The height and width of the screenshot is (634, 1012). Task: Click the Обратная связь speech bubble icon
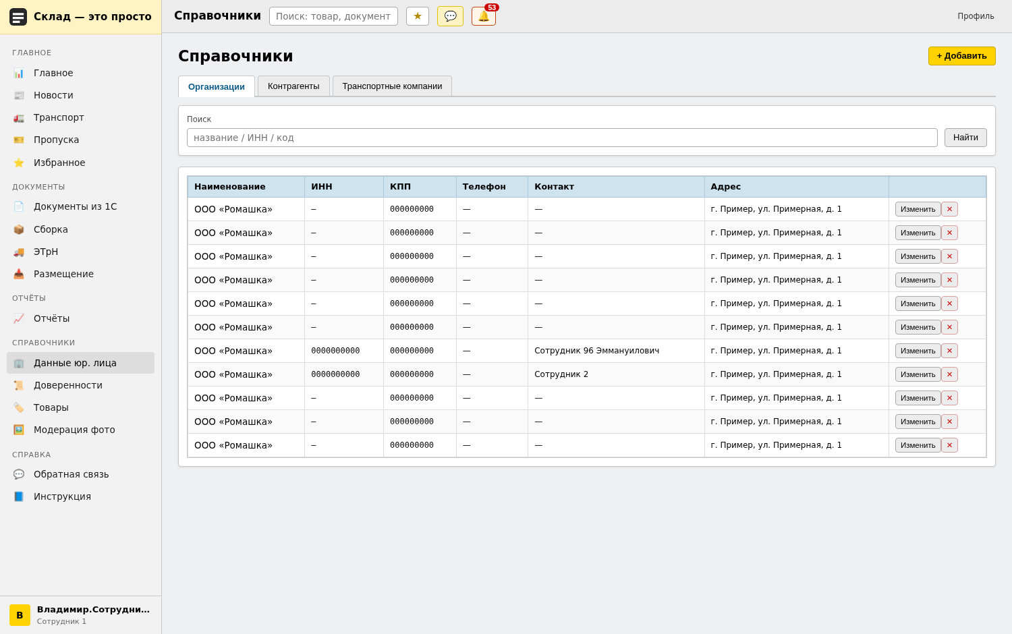point(19,474)
